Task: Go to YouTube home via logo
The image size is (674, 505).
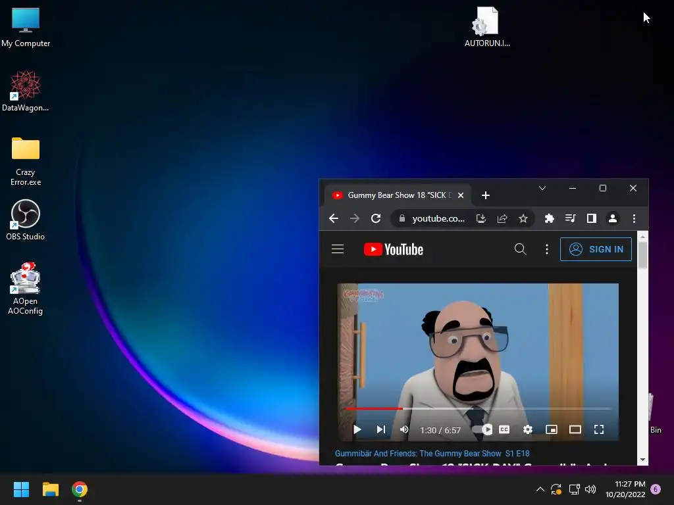Action: point(394,249)
